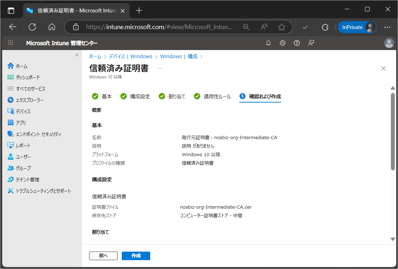Click the 作成 button
398x269 pixels.
[136, 256]
